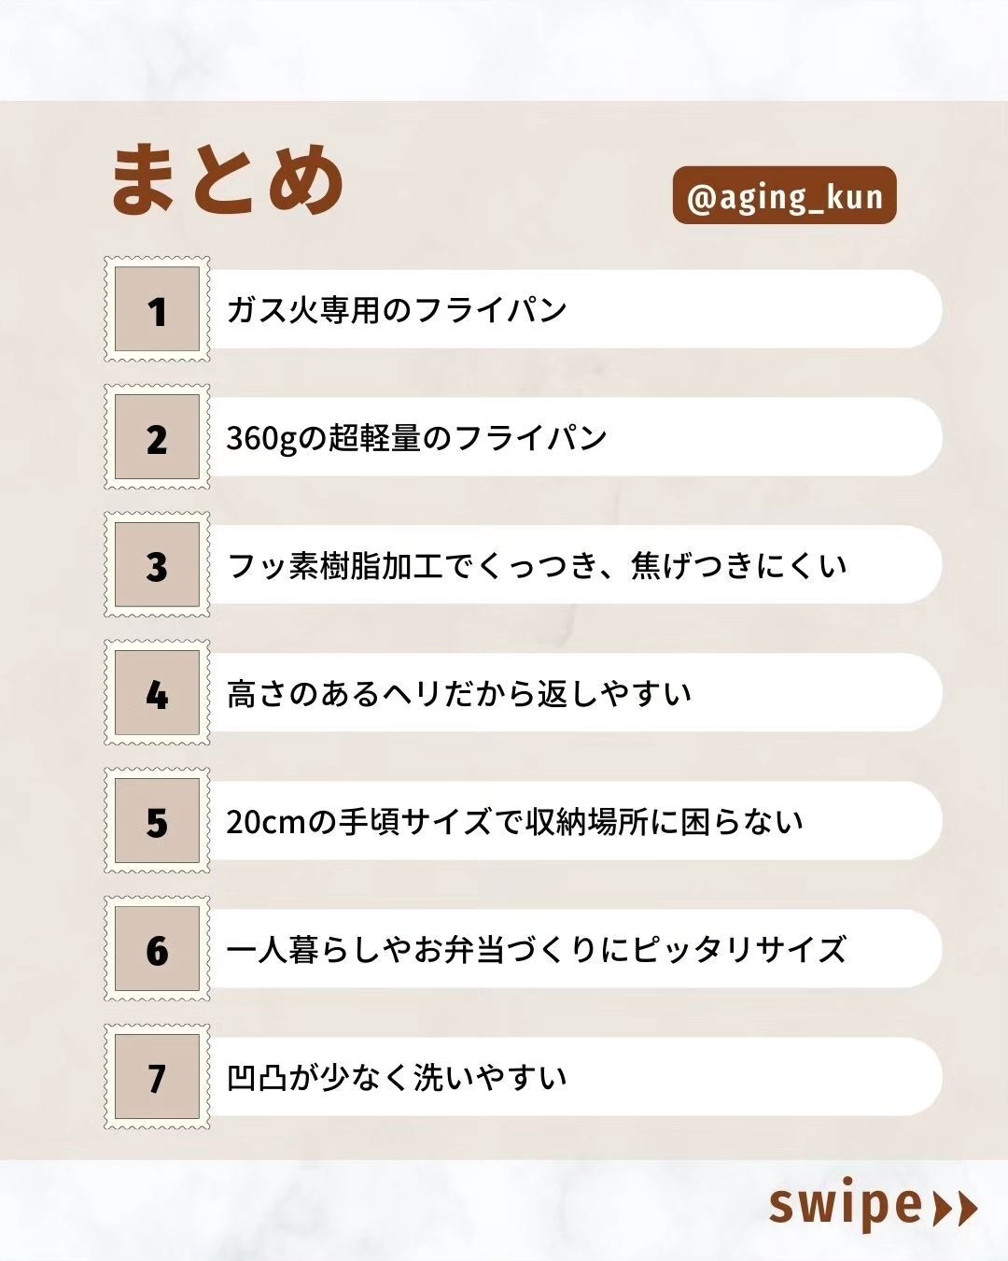Select the 高さのあるヘリだから返しやすい item
This screenshot has height=1261, width=1008.
tap(459, 694)
